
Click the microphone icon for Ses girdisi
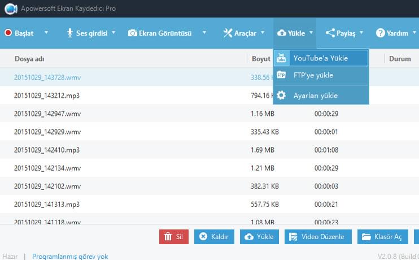pyautogui.click(x=70, y=33)
